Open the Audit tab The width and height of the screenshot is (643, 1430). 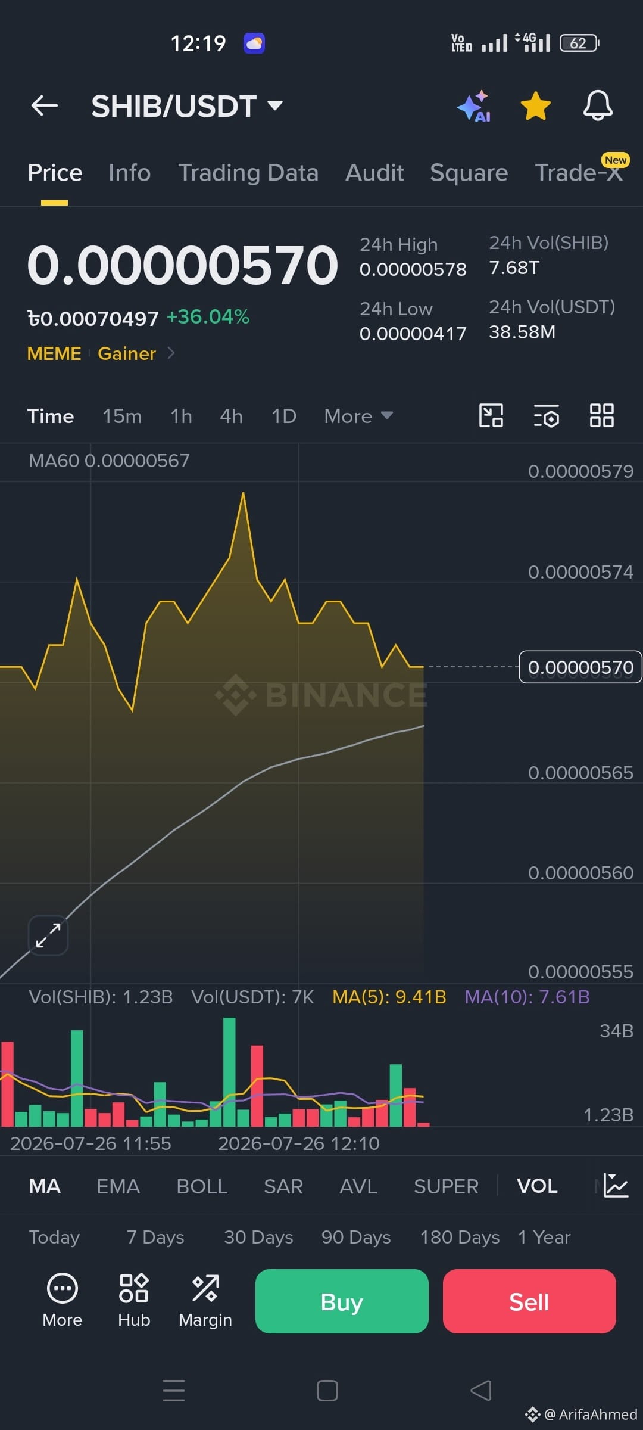click(x=374, y=173)
